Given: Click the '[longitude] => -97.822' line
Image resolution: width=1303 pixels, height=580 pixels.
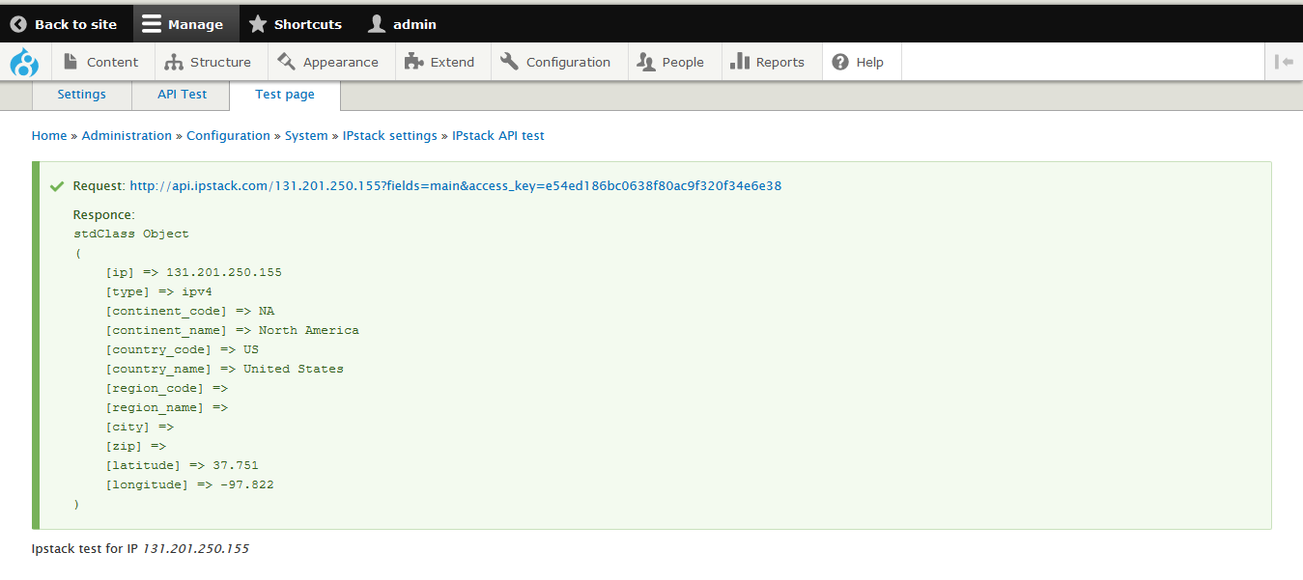Looking at the screenshot, I should coord(190,484).
